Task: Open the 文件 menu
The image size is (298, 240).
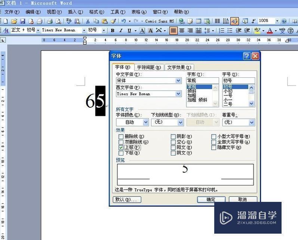Action: coord(12,12)
